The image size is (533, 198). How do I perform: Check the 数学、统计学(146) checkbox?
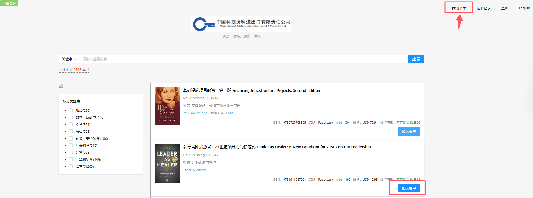tap(71, 117)
